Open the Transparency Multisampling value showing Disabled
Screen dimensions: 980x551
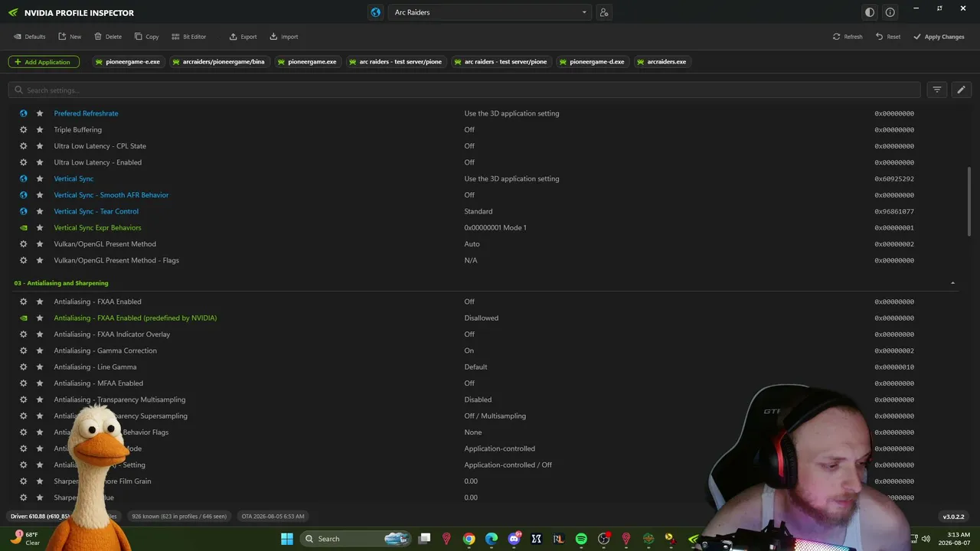(478, 399)
